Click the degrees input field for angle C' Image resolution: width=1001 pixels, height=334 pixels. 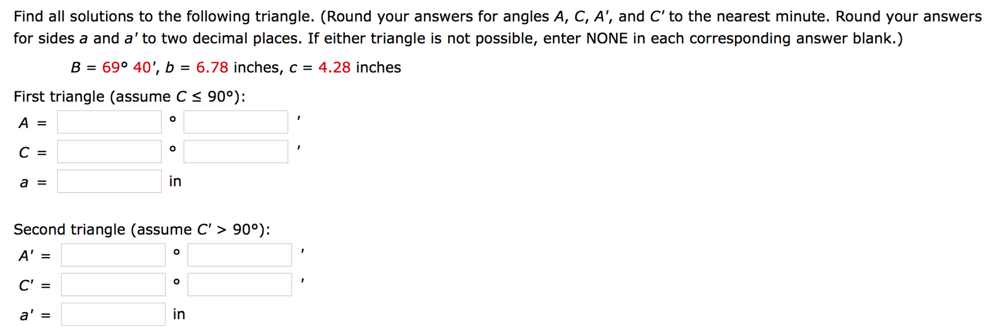[113, 284]
